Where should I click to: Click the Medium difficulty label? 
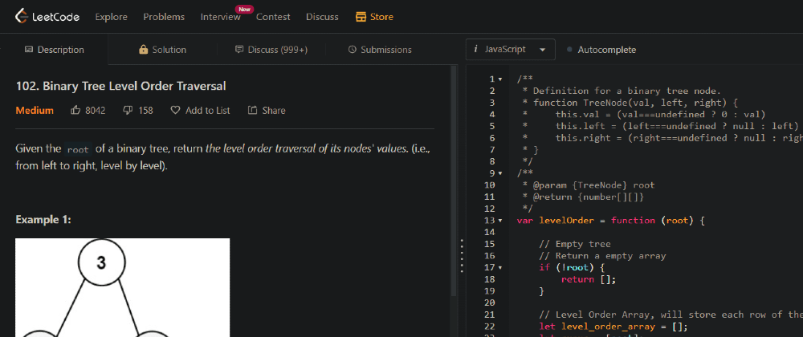[x=35, y=111]
